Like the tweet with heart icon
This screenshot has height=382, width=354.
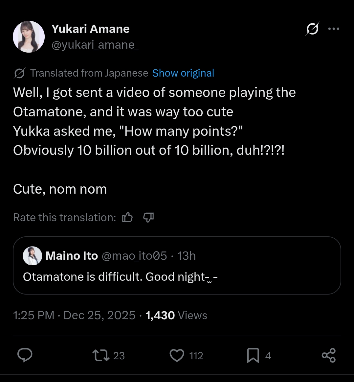click(x=177, y=355)
